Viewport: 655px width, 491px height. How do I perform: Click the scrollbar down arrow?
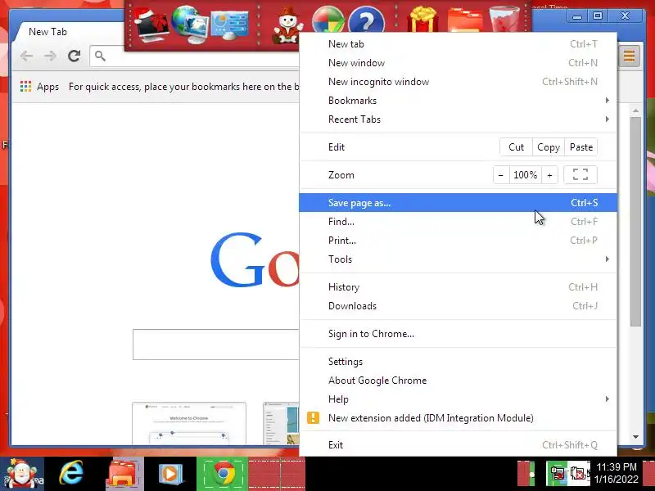[x=635, y=437]
